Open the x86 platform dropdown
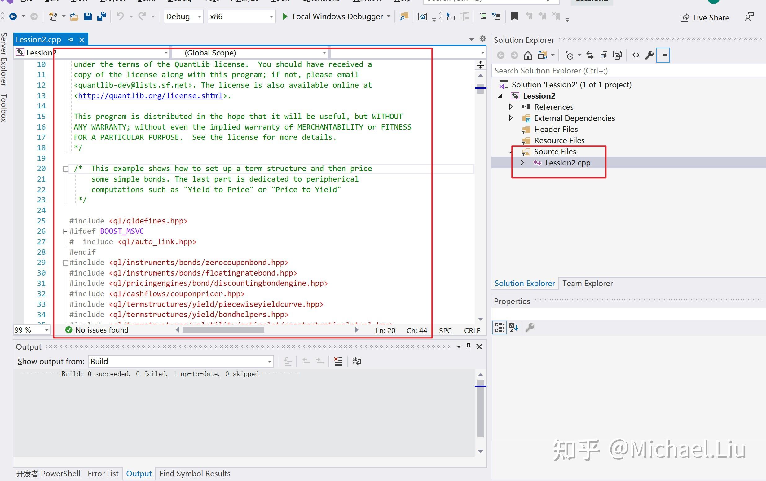The image size is (766, 481). point(241,16)
